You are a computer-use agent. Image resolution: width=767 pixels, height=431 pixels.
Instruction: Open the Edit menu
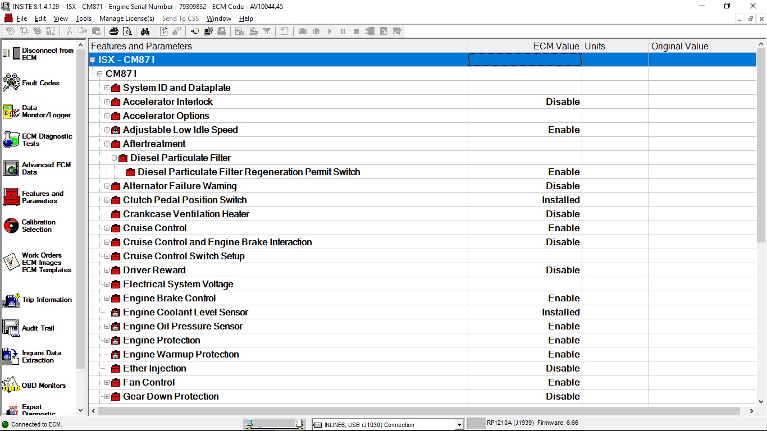tap(40, 19)
